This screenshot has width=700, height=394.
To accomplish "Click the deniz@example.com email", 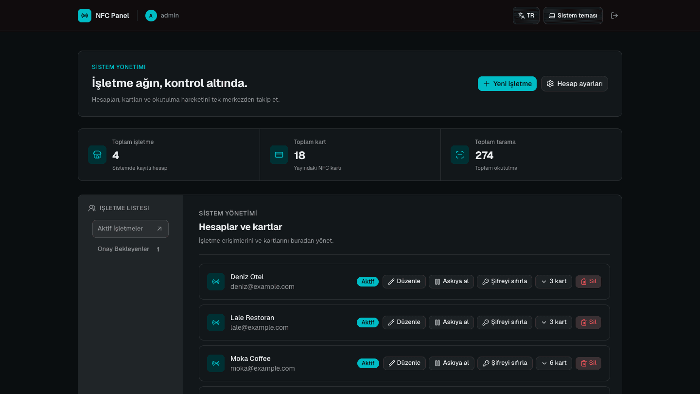I will click(x=262, y=287).
